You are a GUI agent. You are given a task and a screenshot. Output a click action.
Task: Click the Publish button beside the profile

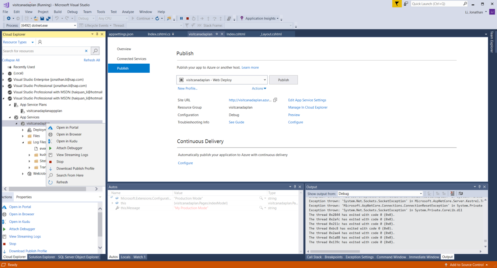tap(284, 80)
